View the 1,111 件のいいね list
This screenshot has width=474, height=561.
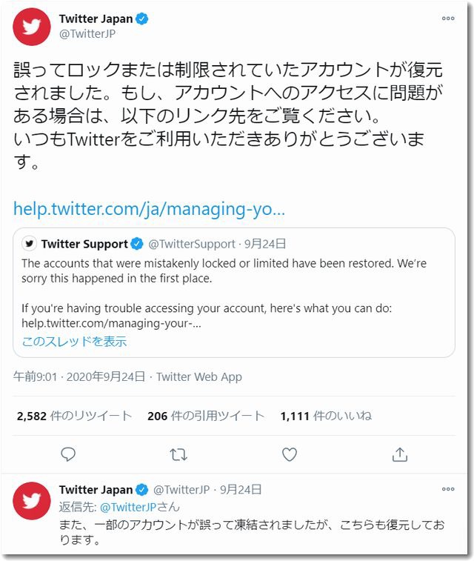point(326,416)
